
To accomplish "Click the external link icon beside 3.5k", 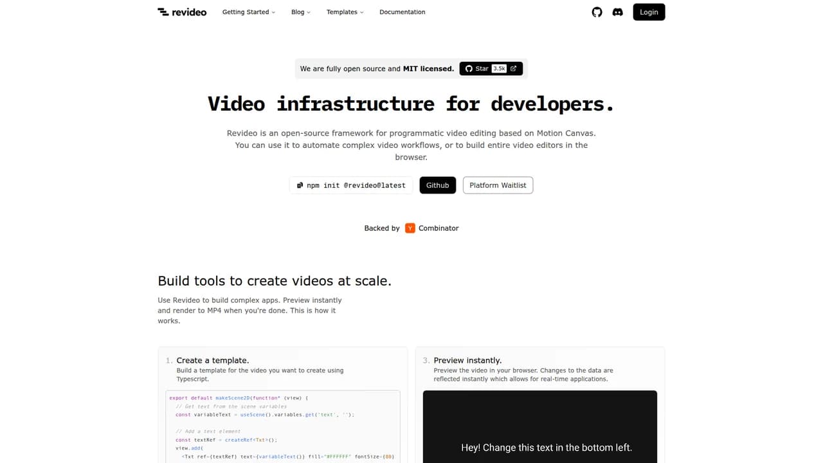I will tap(513, 69).
